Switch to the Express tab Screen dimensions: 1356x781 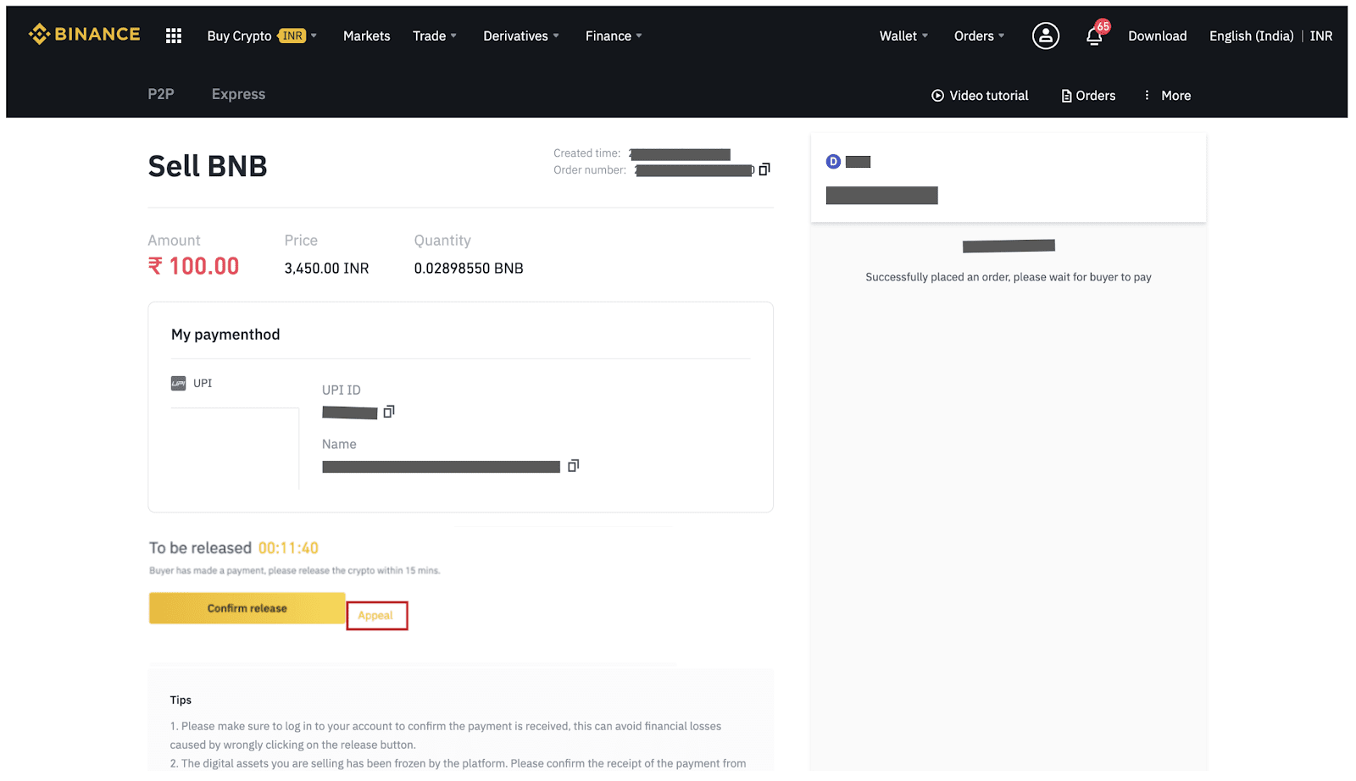[238, 94]
